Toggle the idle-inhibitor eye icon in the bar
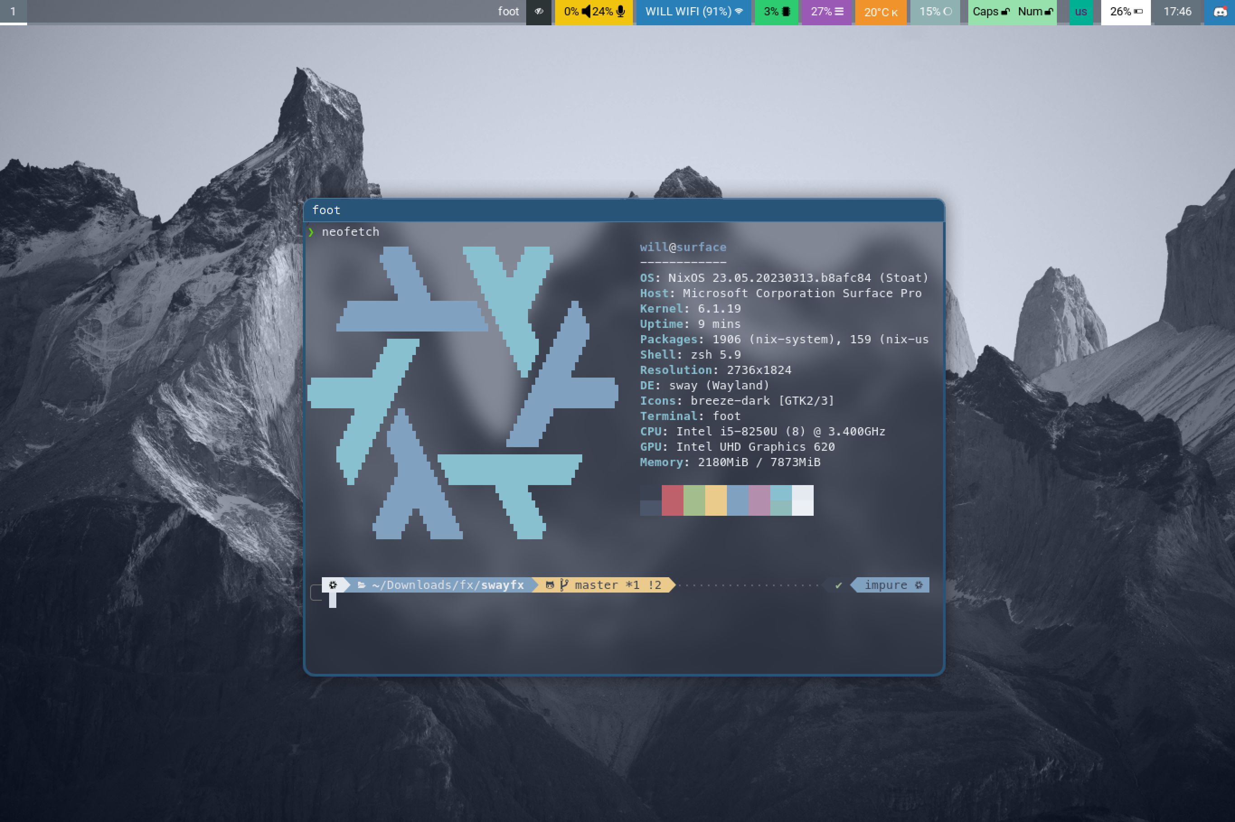1235x822 pixels. tap(539, 11)
